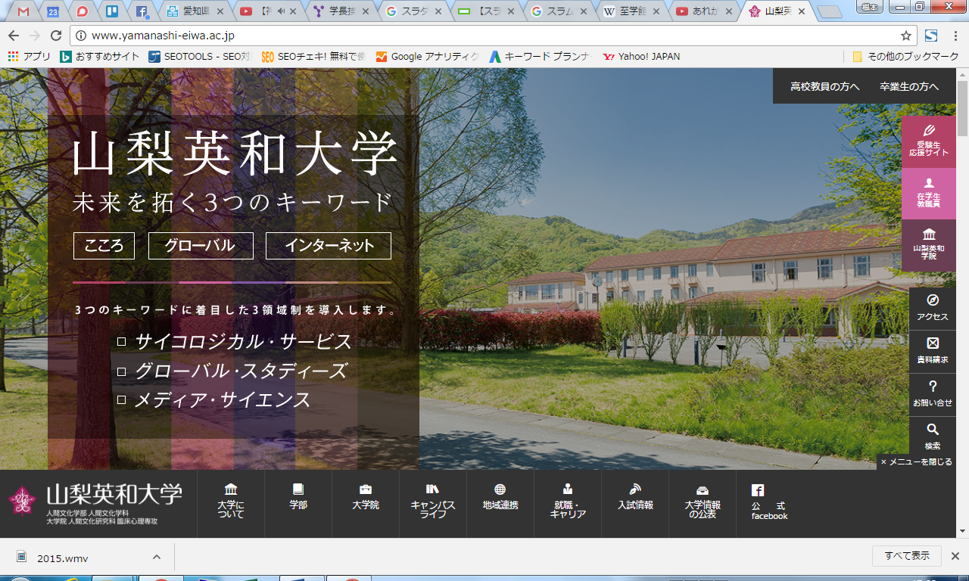Click the こころ keyword button
This screenshot has width=969, height=581.
pyautogui.click(x=104, y=246)
